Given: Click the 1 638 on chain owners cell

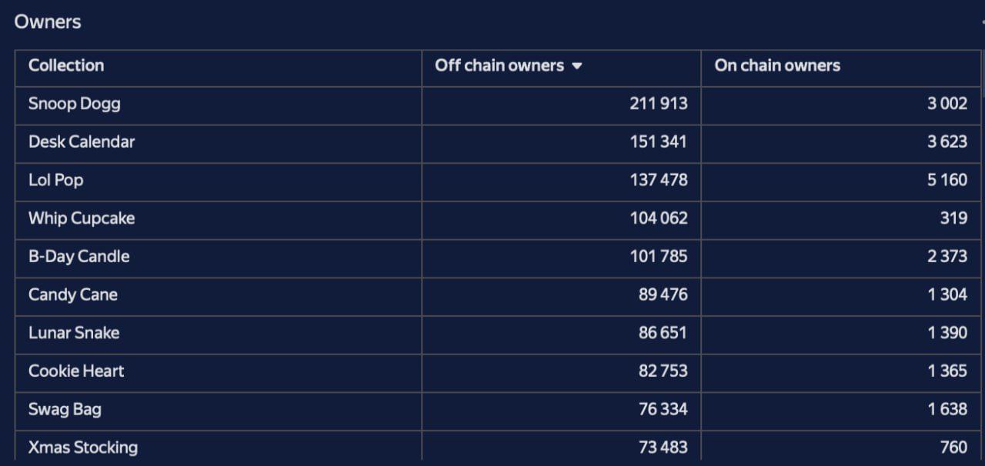Looking at the screenshot, I should coord(841,411).
